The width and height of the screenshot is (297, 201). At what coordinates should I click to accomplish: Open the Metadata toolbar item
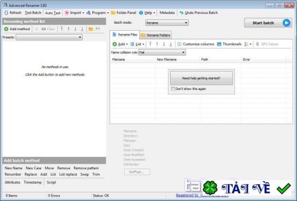[167, 13]
